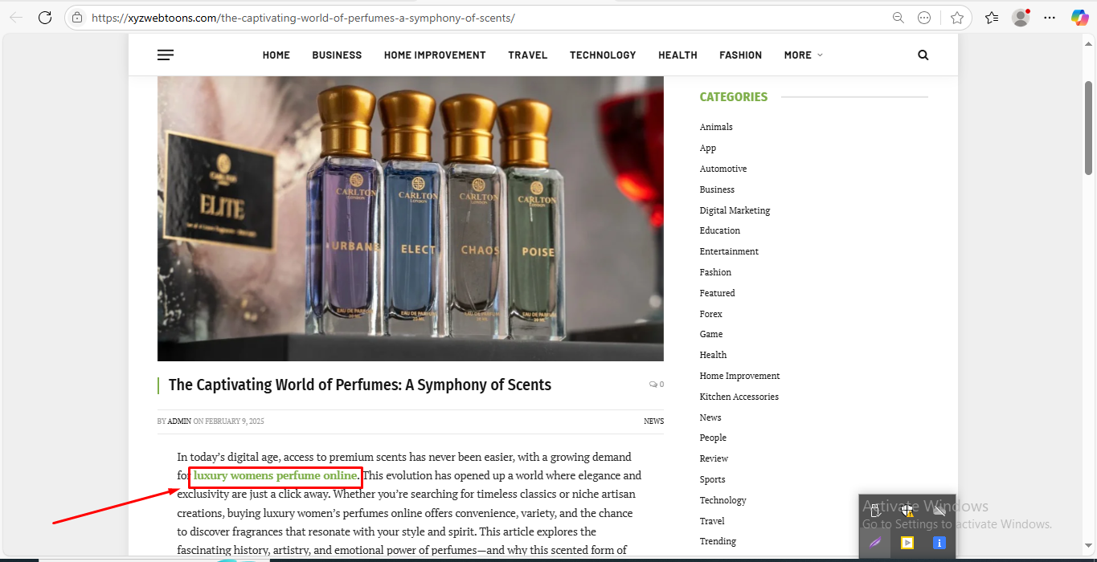
Task: Go to the TECHNOLOGY menu item
Action: click(603, 55)
